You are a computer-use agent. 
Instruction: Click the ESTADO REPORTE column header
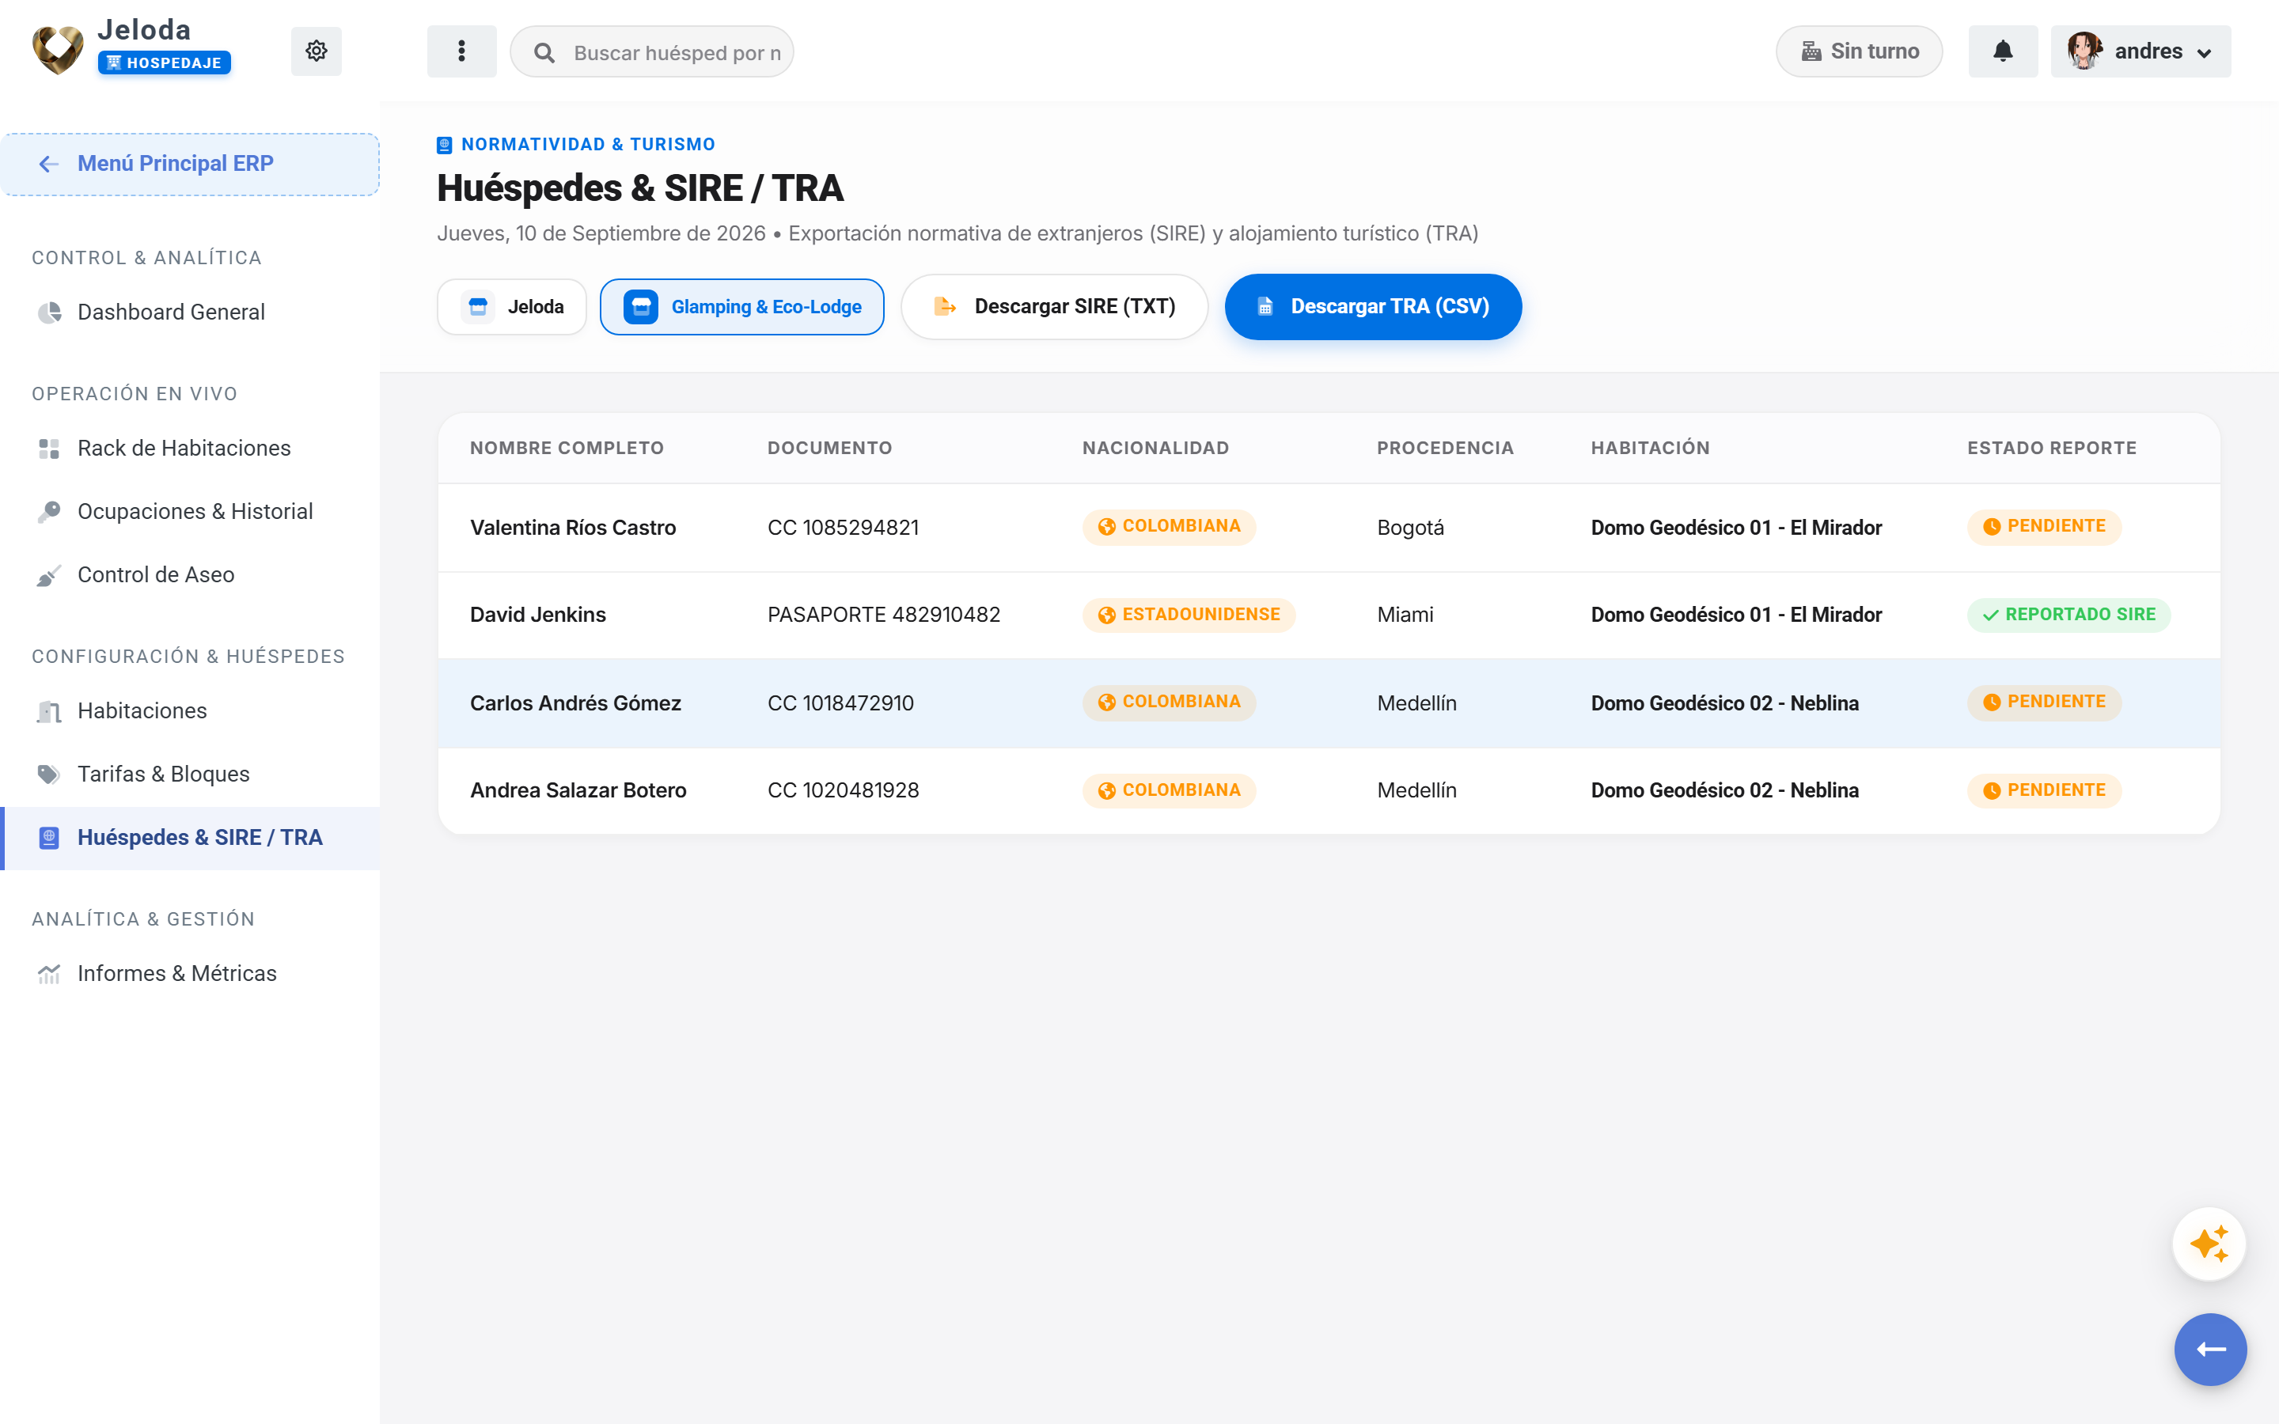(2051, 449)
